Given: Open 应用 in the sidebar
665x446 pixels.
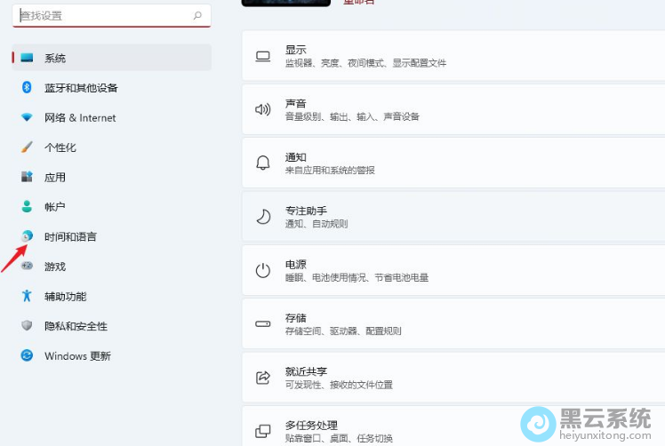Looking at the screenshot, I should pyautogui.click(x=55, y=177).
